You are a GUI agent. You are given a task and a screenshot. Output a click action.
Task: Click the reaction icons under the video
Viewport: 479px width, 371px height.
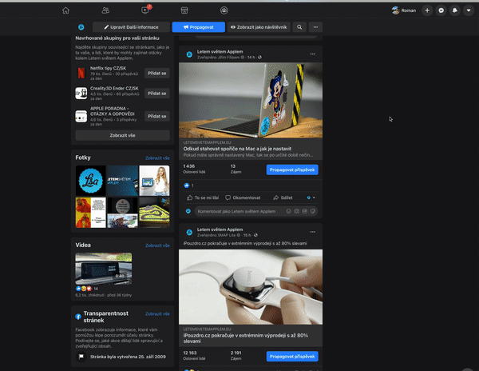(x=84, y=289)
